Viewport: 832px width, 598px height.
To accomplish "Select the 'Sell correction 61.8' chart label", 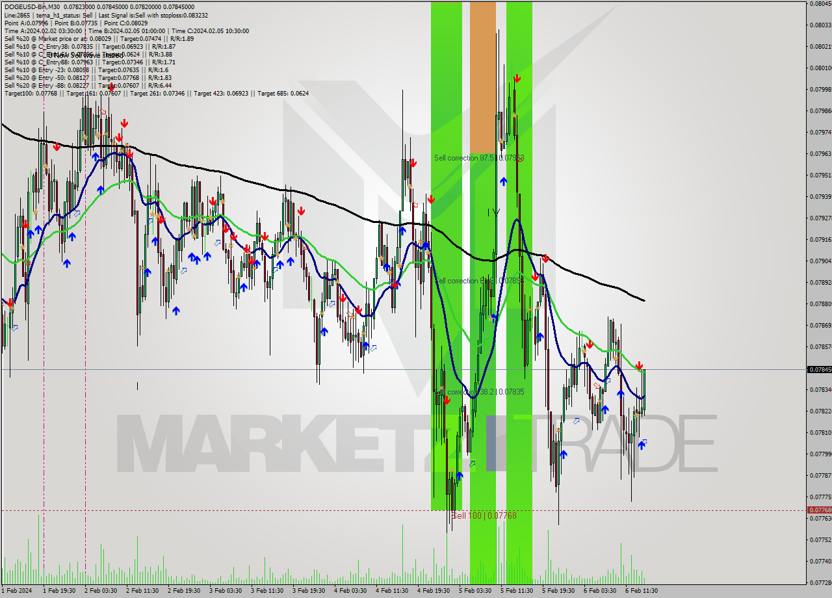I will click(479, 281).
